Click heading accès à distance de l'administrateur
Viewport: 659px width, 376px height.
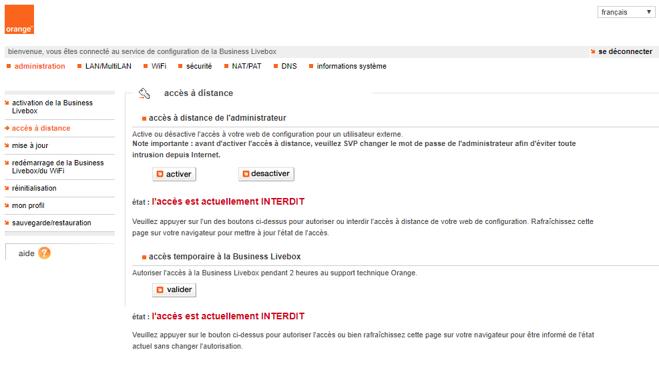coord(217,119)
